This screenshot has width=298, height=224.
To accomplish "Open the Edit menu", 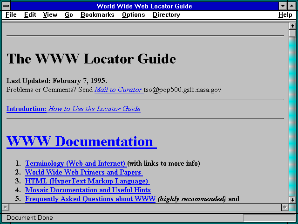I will (30, 15).
